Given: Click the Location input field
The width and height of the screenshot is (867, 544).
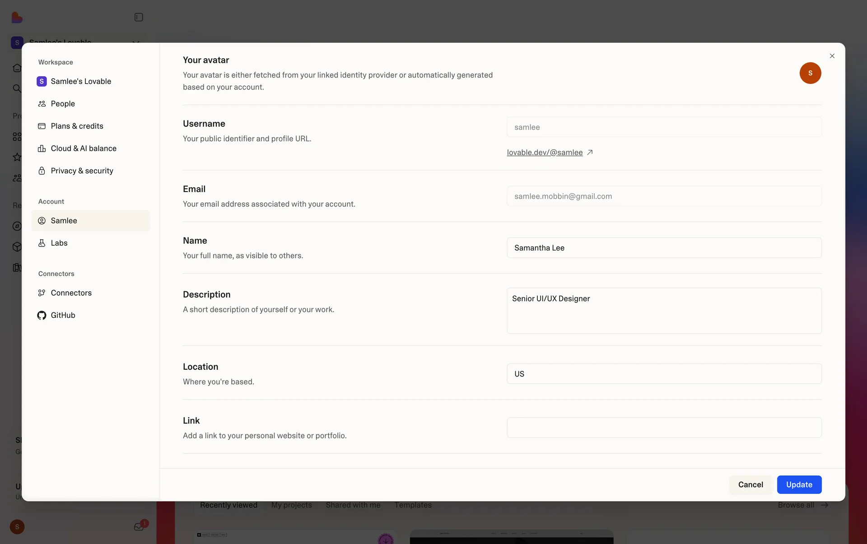Looking at the screenshot, I should point(663,374).
